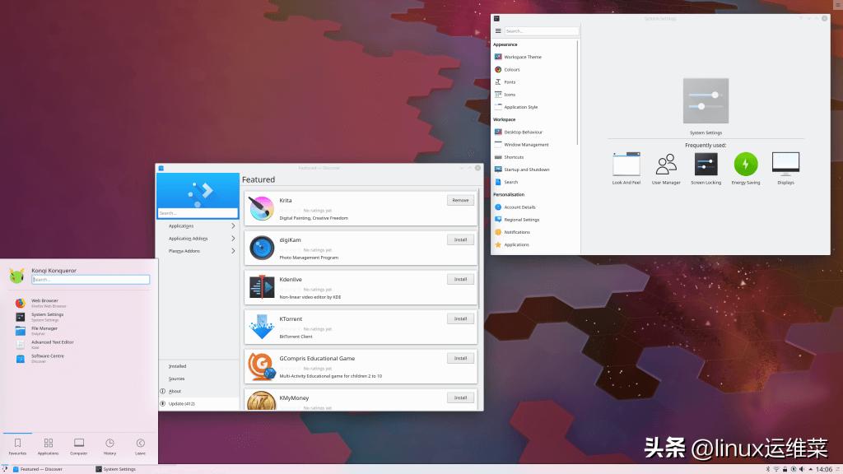Remove Krita via its Remove button
This screenshot has height=474, width=843.
point(460,200)
